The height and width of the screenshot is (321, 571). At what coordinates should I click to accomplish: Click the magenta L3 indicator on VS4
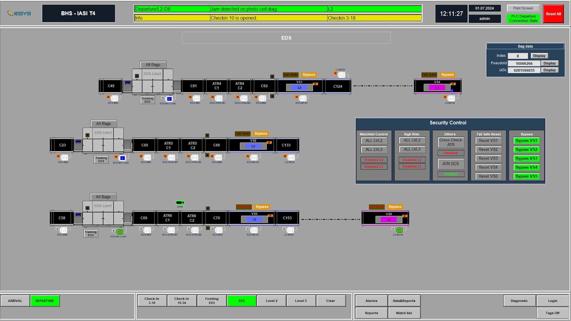pyautogui.click(x=437, y=88)
